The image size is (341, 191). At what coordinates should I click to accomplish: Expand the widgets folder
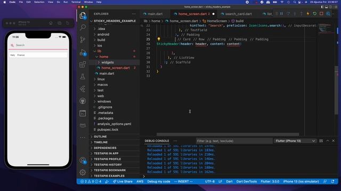tap(115, 63)
